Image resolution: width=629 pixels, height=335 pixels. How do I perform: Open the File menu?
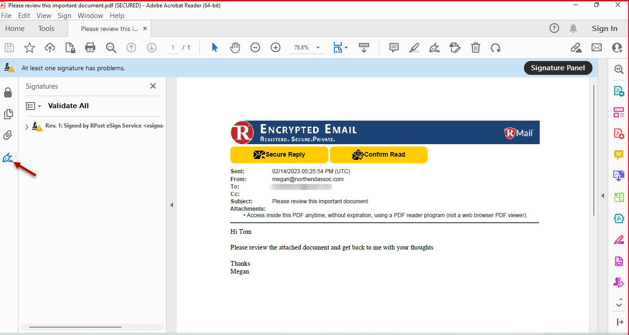click(6, 15)
